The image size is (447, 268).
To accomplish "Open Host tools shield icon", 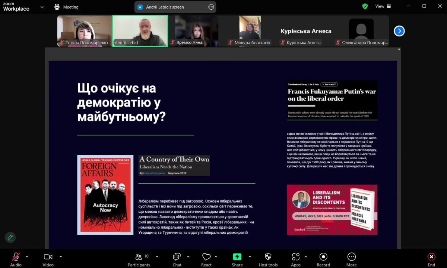I will 268,257.
